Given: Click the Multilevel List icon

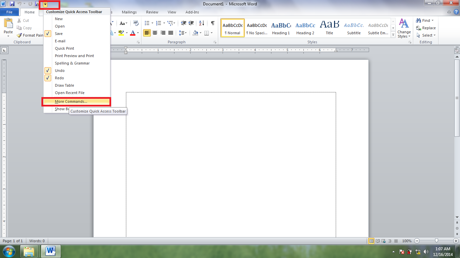Looking at the screenshot, I should point(170,23).
